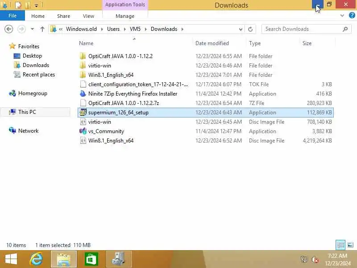Click the Back navigation arrow

click(8, 29)
